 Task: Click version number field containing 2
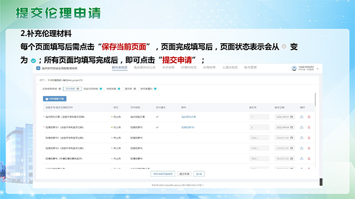[x=259, y=127]
